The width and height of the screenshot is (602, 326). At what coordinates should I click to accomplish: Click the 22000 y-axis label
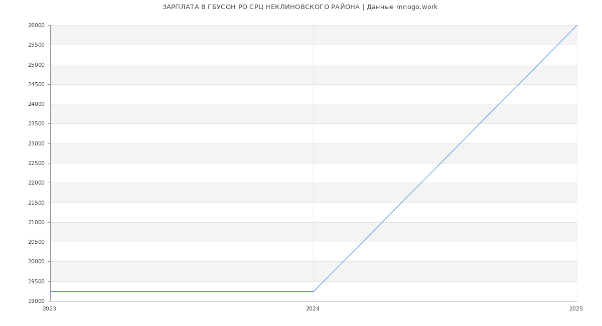click(36, 183)
